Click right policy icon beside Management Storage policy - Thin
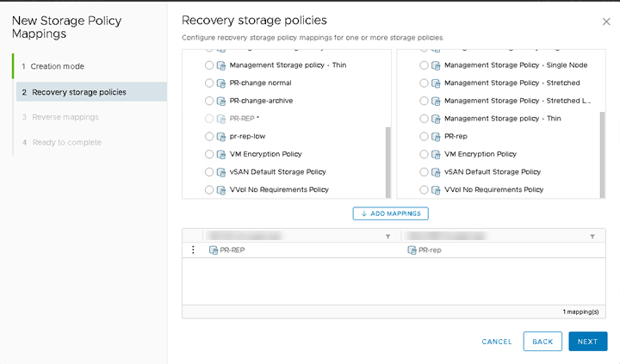620x364 pixels. [x=436, y=119]
